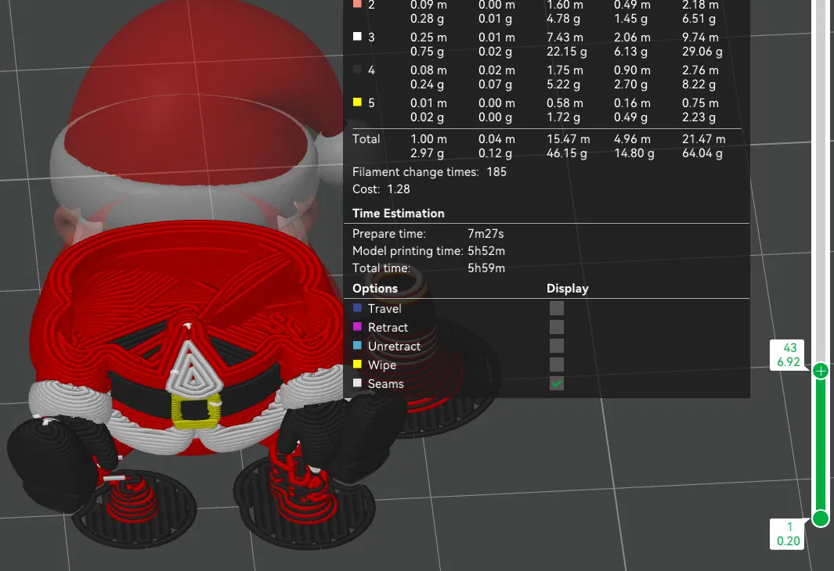
Task: Click the Cost value 1.28
Action: point(399,189)
